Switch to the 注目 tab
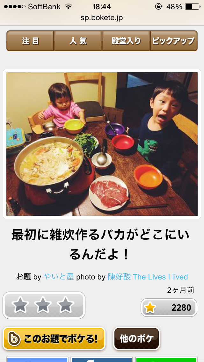The height and width of the screenshot is (362, 204). [x=30, y=41]
